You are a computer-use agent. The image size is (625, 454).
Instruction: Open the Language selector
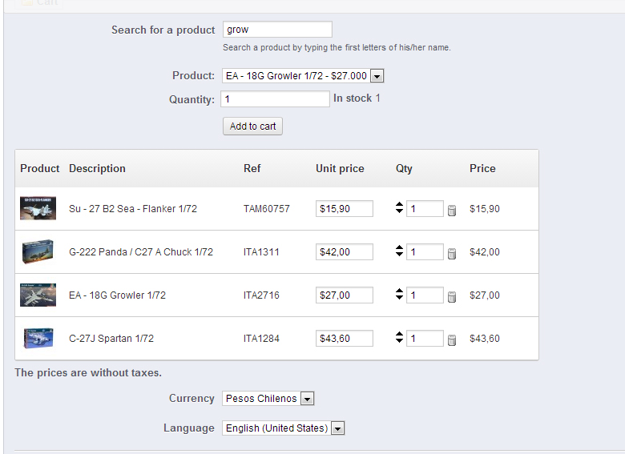(337, 428)
